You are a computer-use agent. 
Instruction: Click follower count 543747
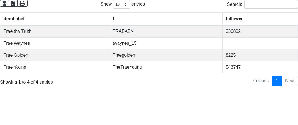pyautogui.click(x=233, y=67)
